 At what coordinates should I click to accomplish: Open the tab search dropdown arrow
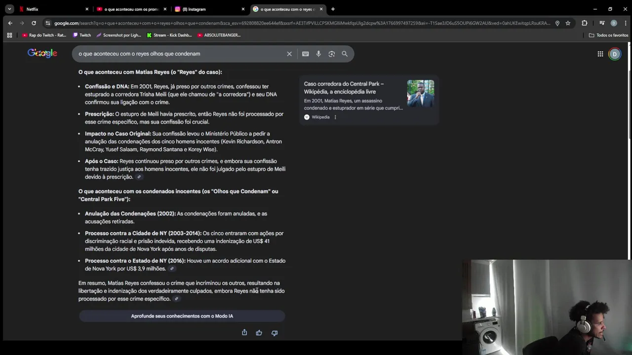coord(9,9)
